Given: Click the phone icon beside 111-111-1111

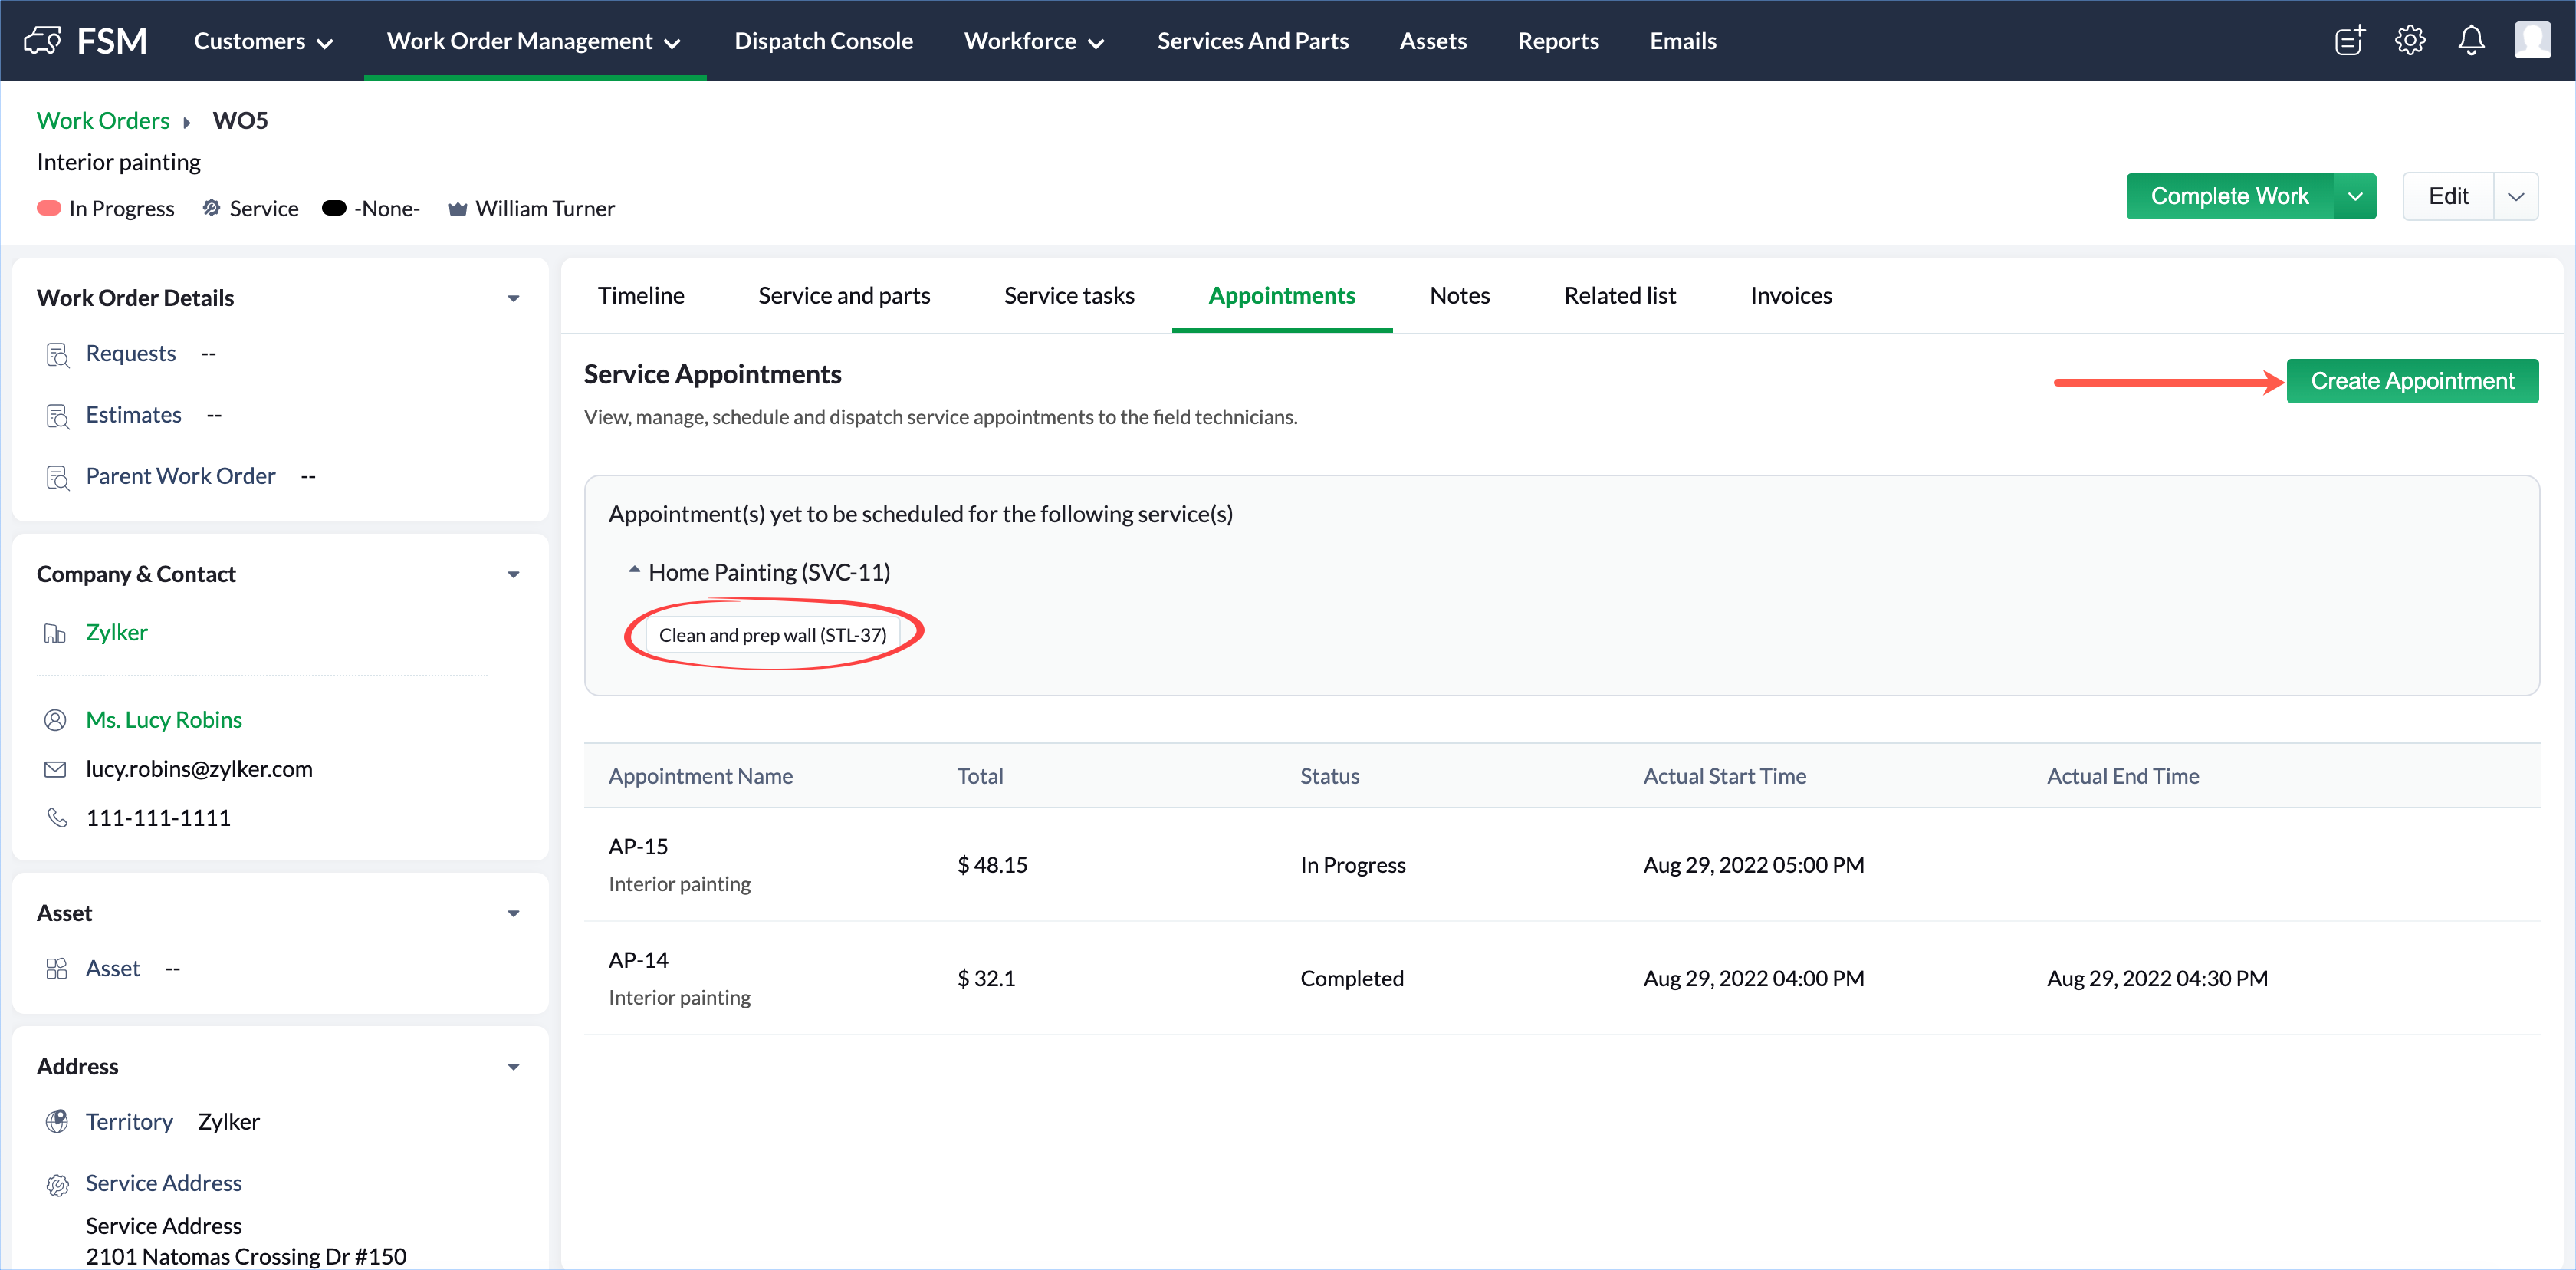Looking at the screenshot, I should click(57, 818).
